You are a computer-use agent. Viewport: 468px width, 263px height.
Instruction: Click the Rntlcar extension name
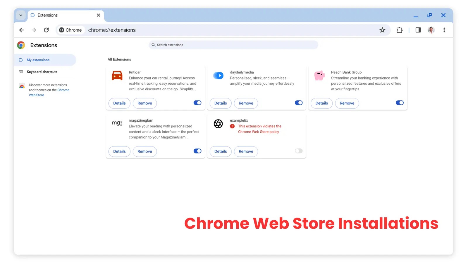135,72
